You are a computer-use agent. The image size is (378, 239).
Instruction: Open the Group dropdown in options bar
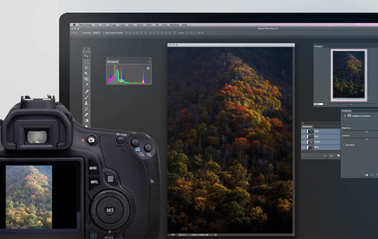(x=96, y=33)
